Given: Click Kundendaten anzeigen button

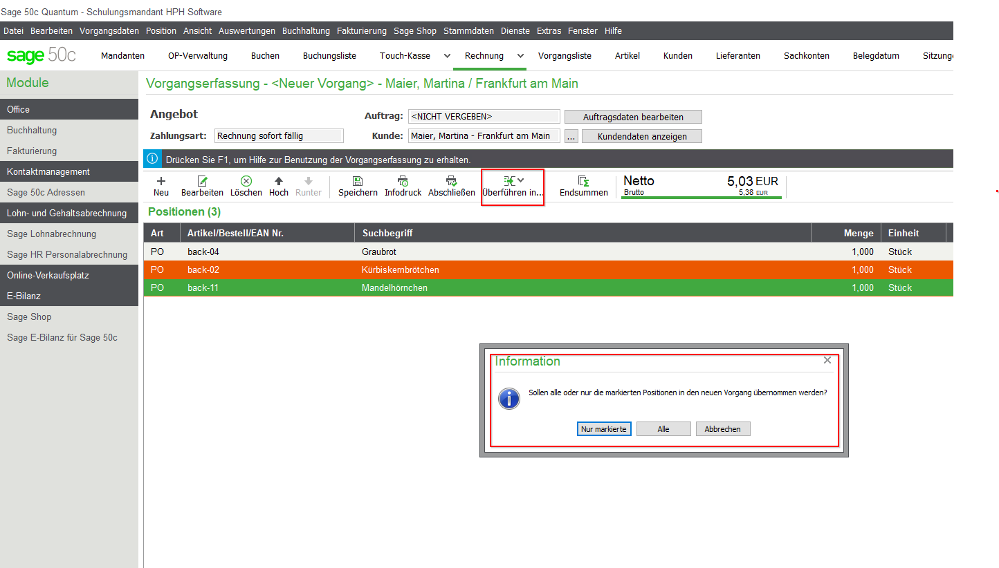Looking at the screenshot, I should pyautogui.click(x=642, y=136).
